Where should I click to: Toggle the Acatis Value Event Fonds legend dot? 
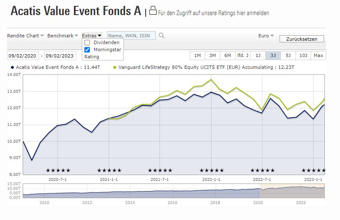(x=12, y=68)
